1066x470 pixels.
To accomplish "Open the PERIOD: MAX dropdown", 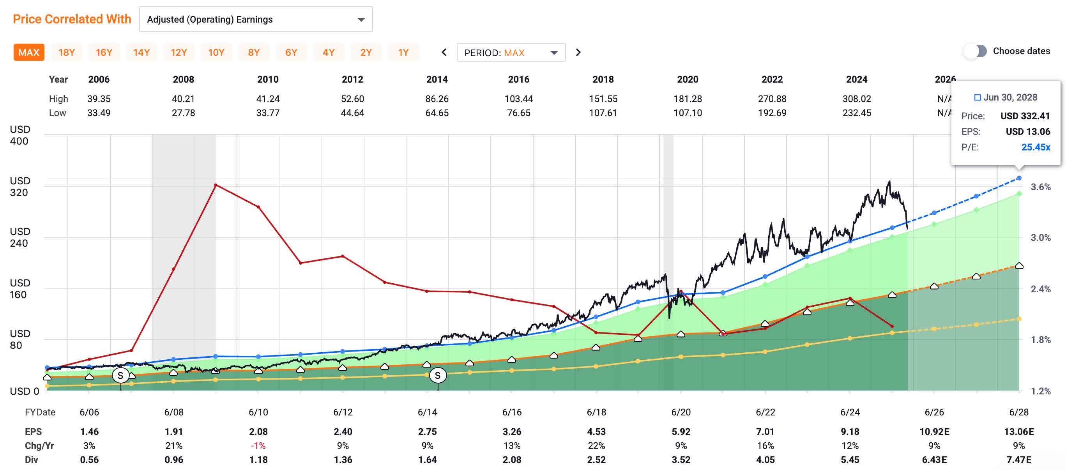I will [x=510, y=52].
